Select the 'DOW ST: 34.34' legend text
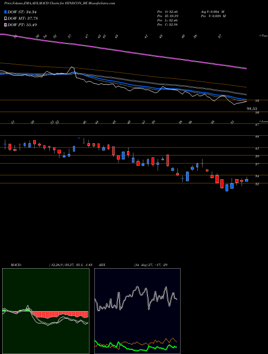The width and height of the screenshot is (268, 354). [x=22, y=12]
